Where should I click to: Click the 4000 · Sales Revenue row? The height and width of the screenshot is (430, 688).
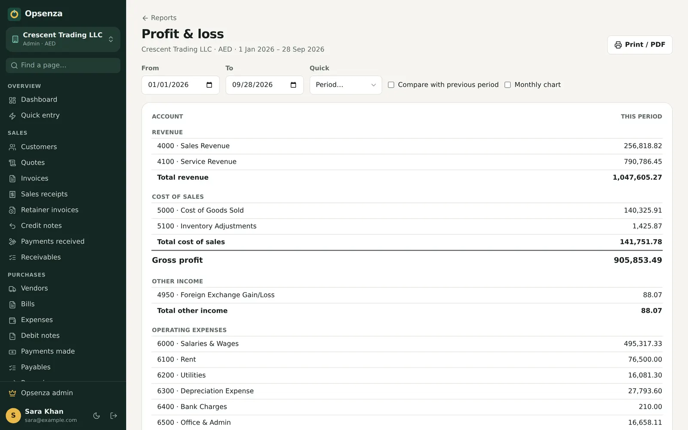pos(407,146)
